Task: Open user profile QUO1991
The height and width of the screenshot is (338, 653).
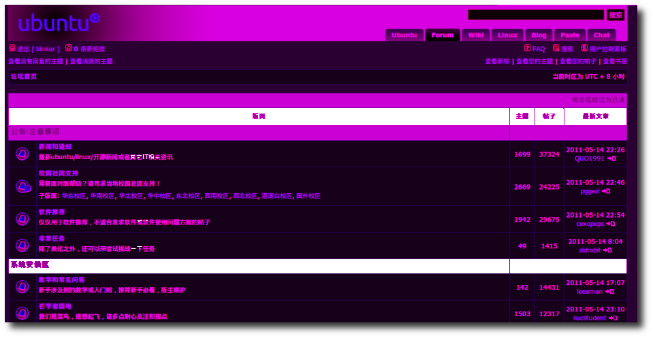Action: [x=589, y=159]
